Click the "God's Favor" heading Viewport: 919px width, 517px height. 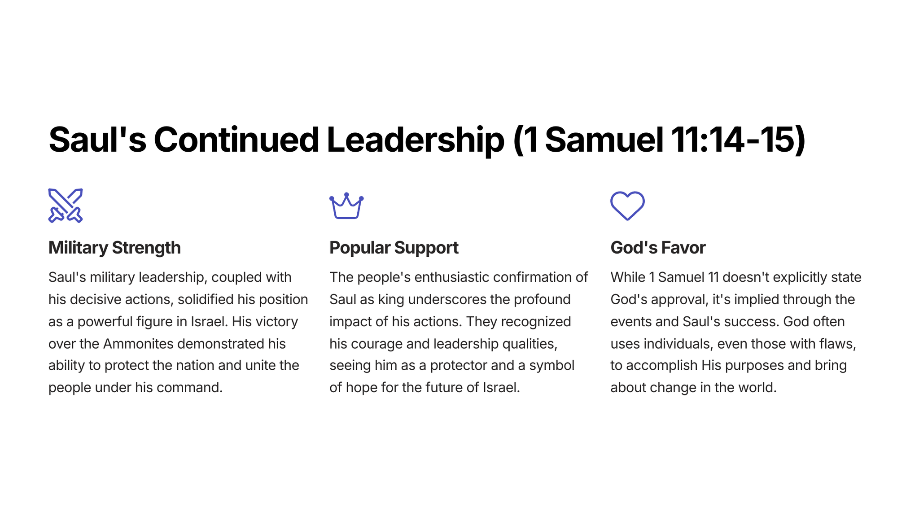658,248
